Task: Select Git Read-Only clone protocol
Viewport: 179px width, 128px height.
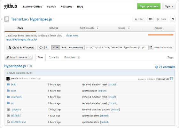Action: (76, 48)
